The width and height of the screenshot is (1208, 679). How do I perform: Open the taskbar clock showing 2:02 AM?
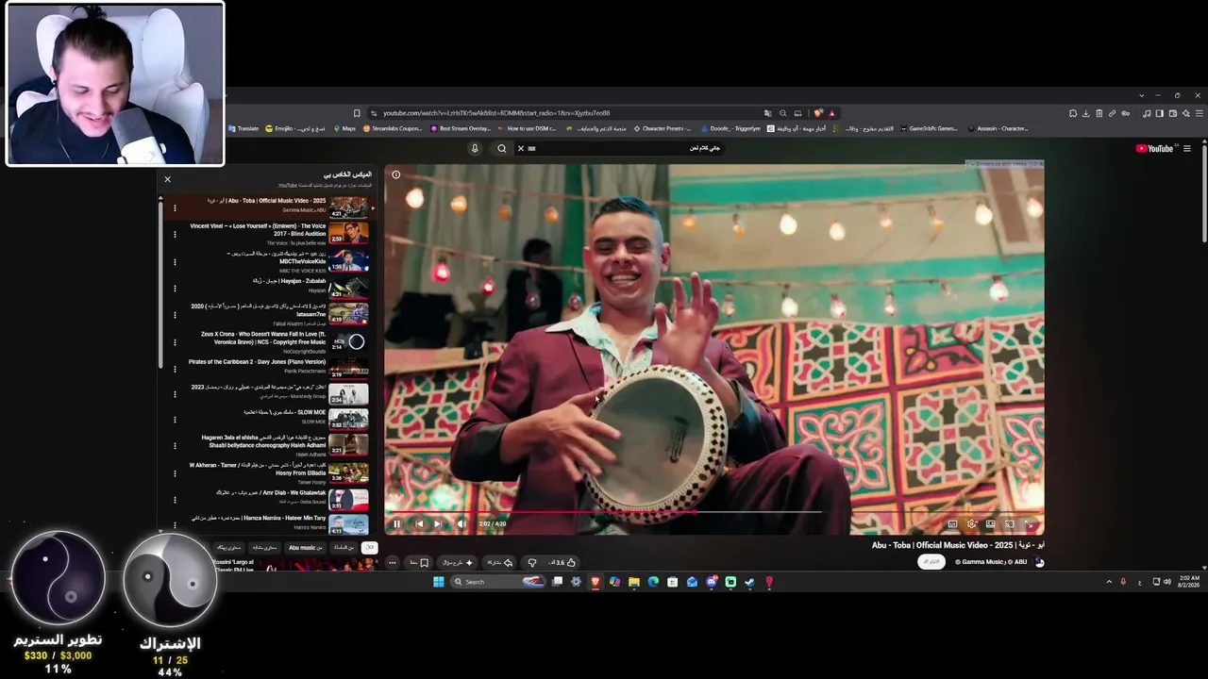1190,581
